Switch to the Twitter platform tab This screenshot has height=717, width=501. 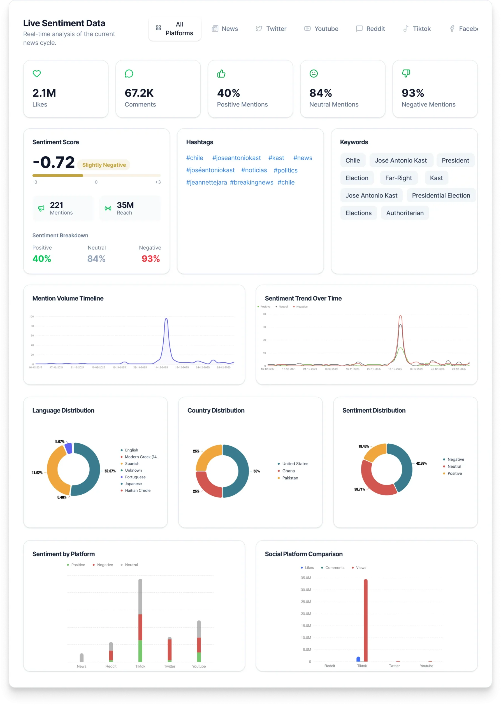point(271,29)
